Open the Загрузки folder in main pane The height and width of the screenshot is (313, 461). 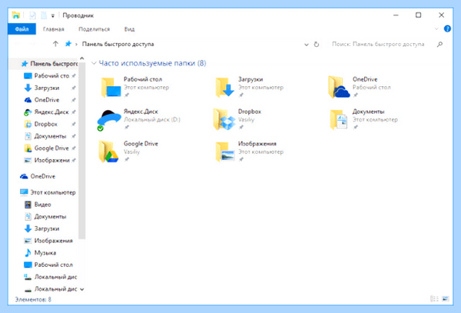pyautogui.click(x=249, y=87)
